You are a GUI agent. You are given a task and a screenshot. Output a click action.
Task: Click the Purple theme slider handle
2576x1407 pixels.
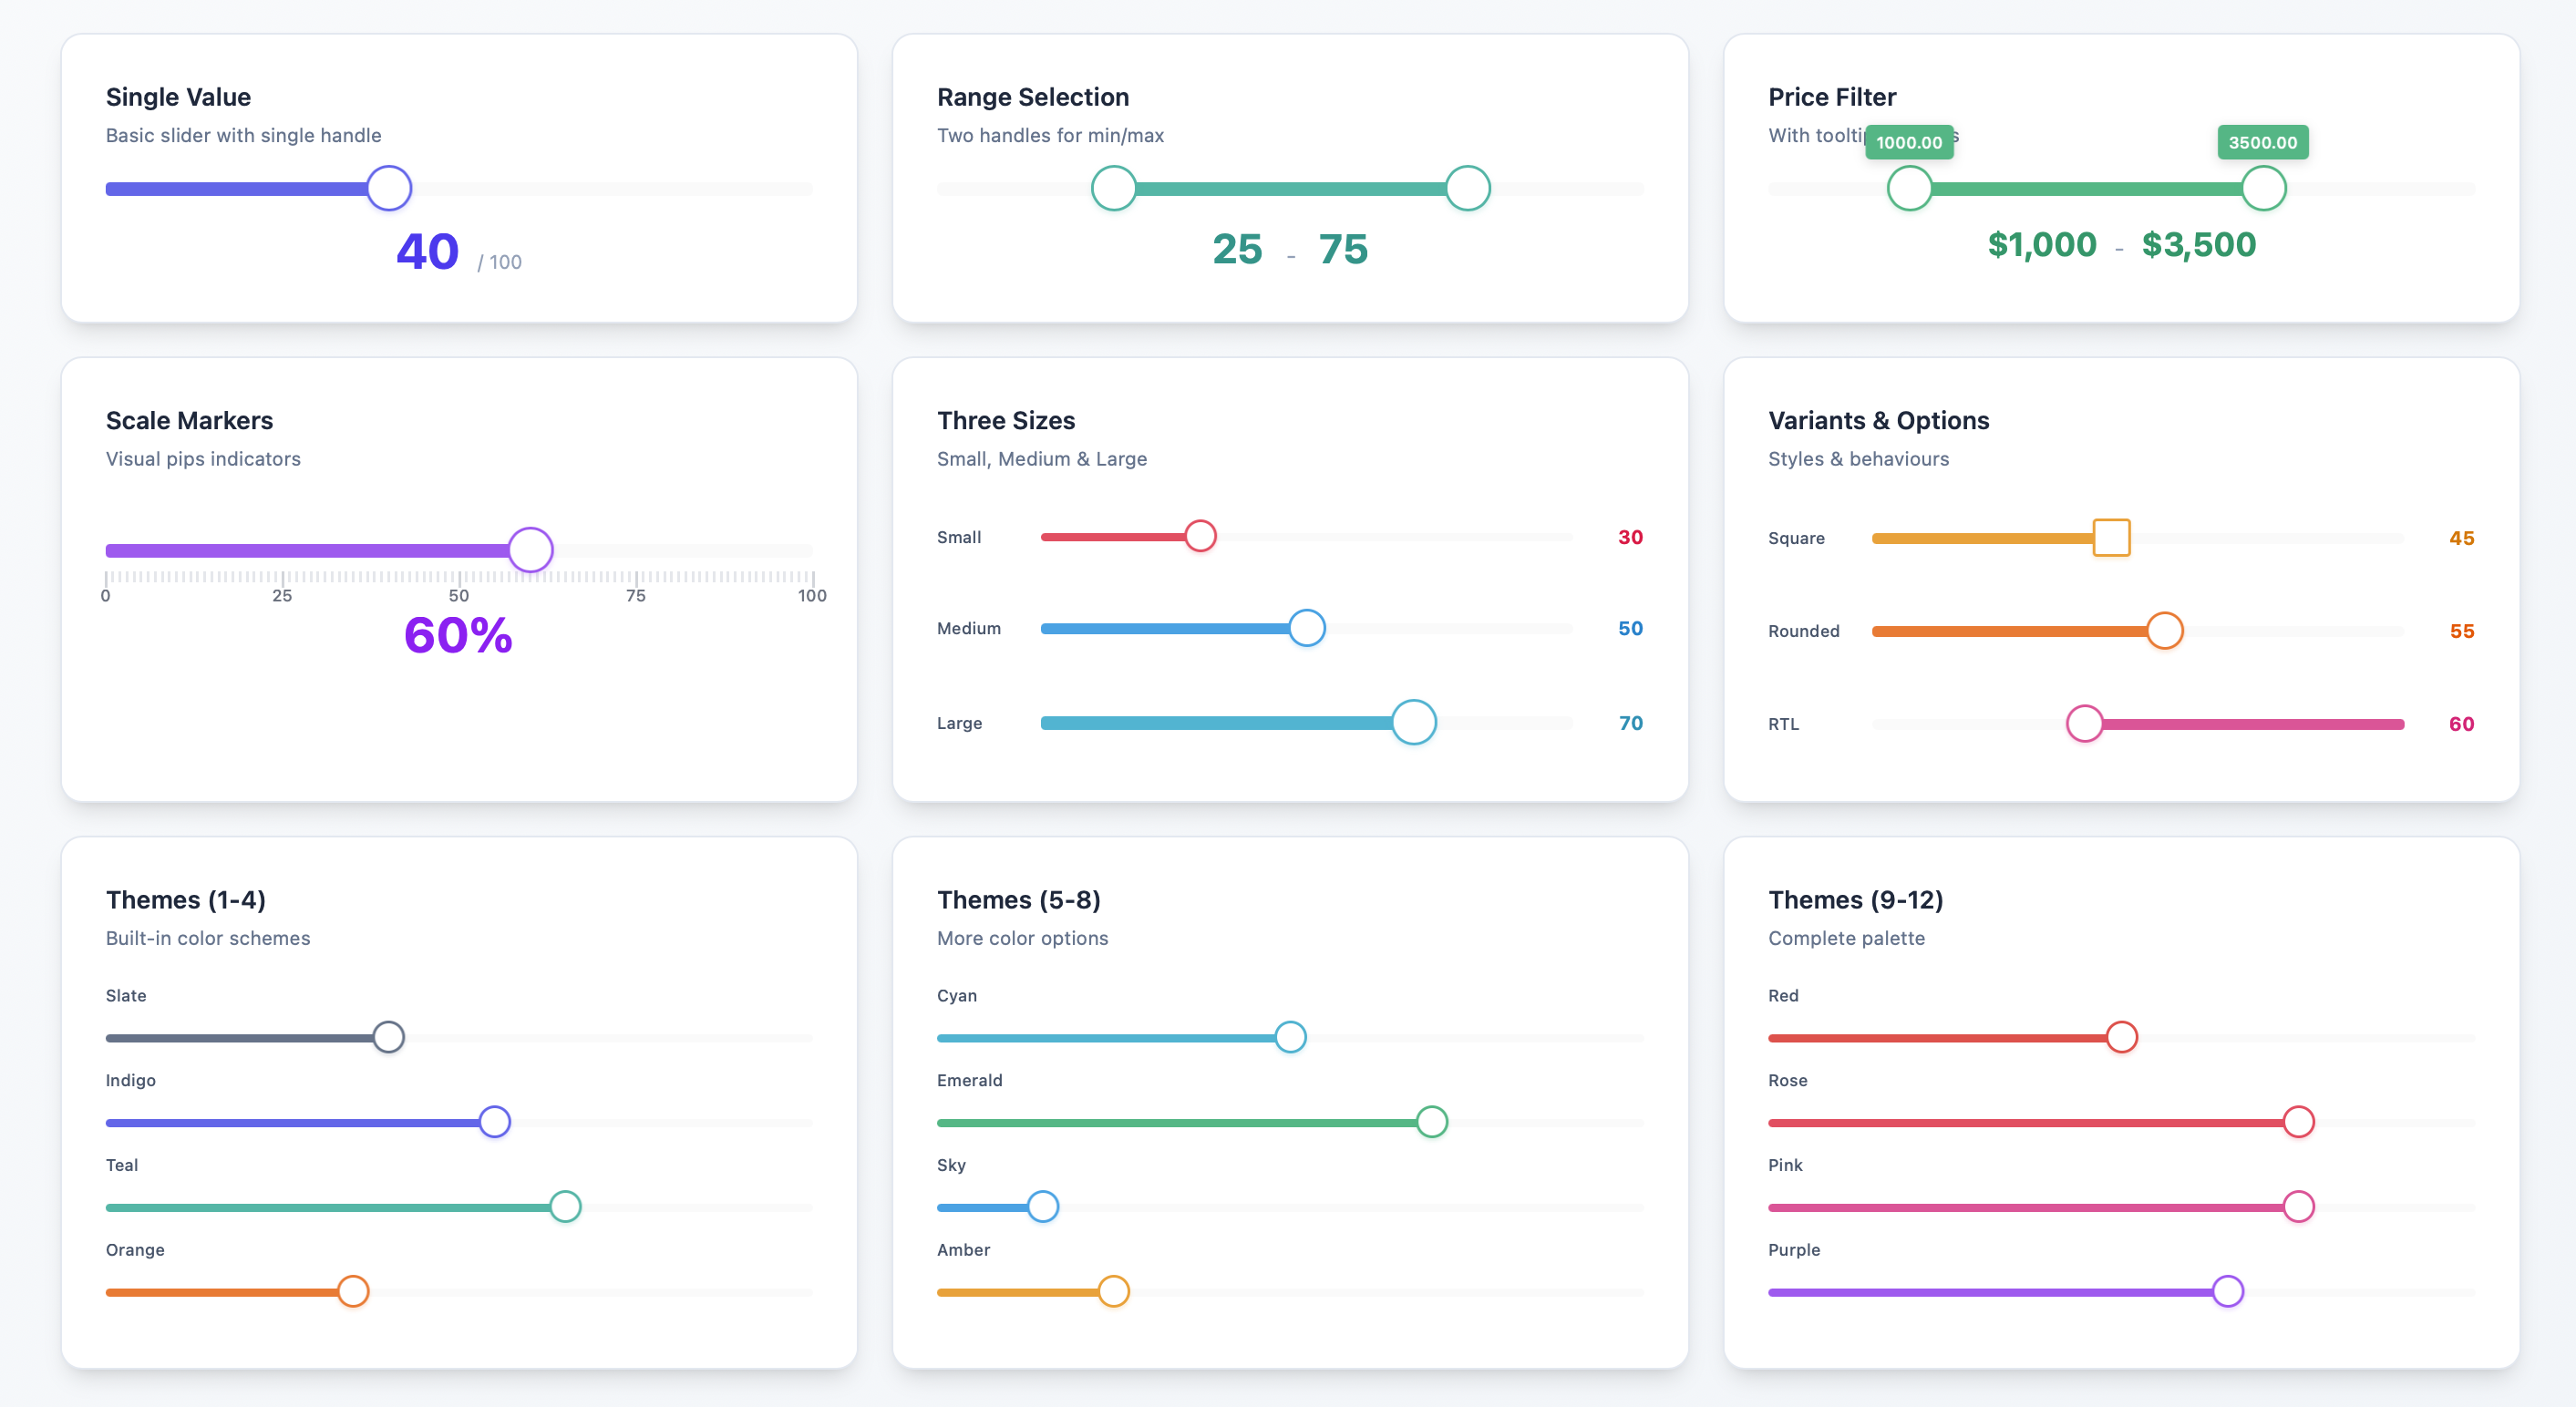(x=2227, y=1291)
